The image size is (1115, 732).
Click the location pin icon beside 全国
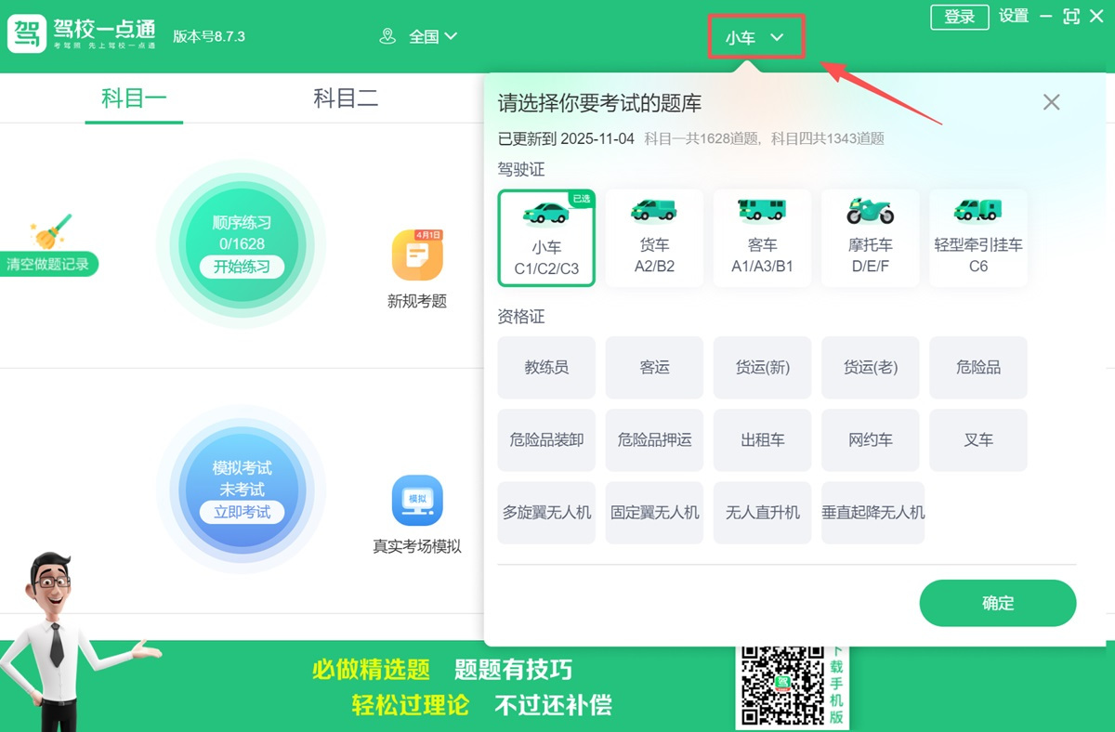click(388, 35)
